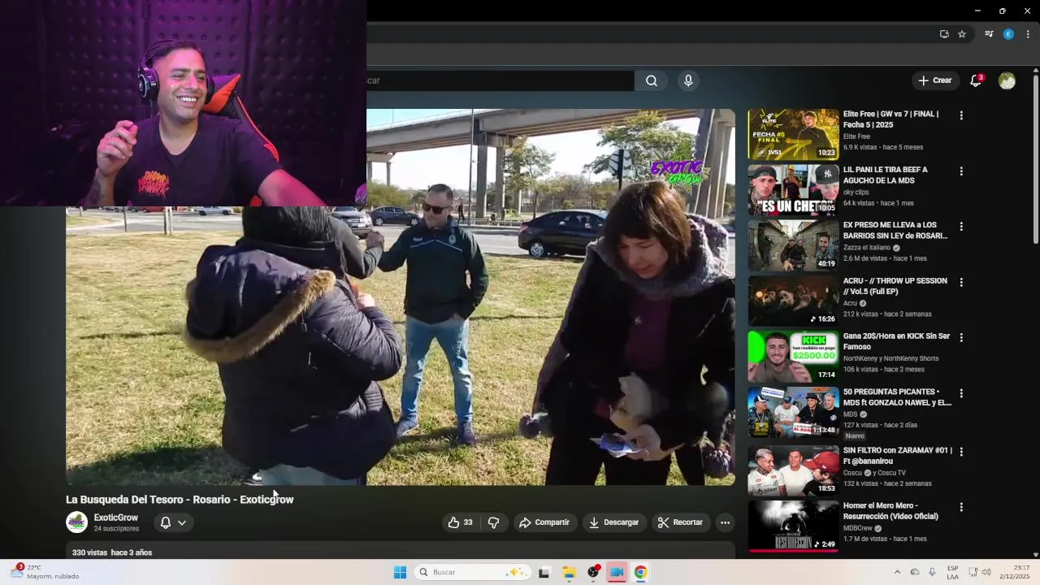
Task: Open options menu for 50 PREGUNTAS video
Action: (961, 393)
